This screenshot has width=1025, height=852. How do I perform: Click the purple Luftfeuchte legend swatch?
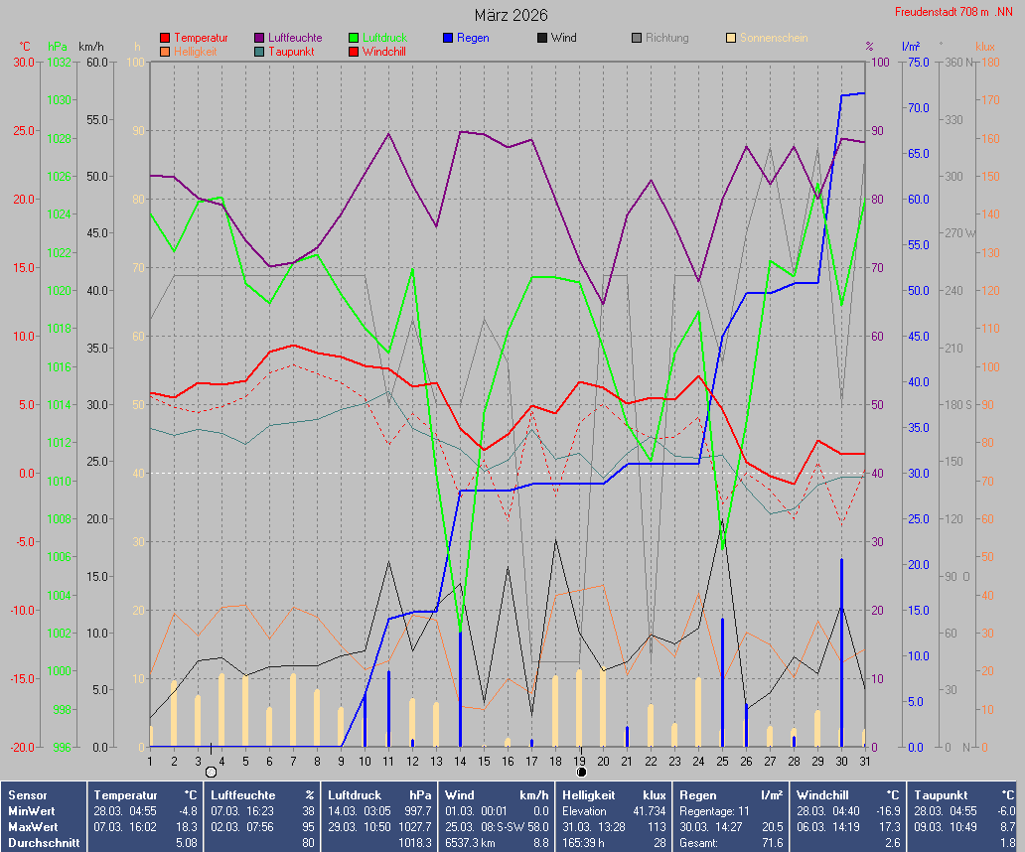click(260, 38)
